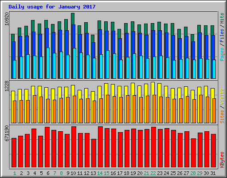Screen dimensions: 227x178
Task: Click day label 25 on the x-axis
Action: coord(173,173)
